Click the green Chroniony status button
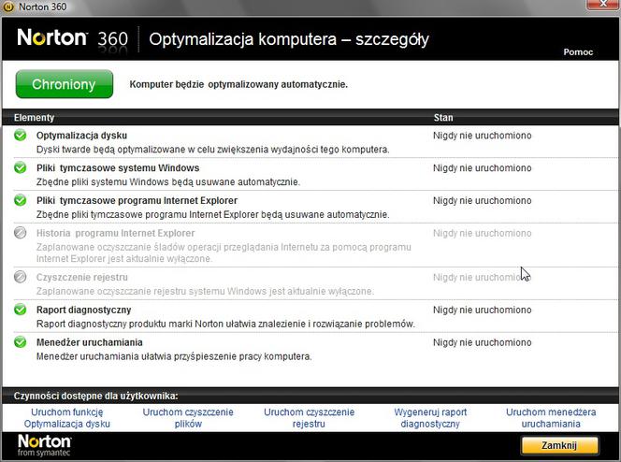The height and width of the screenshot is (462, 621). pyautogui.click(x=65, y=84)
